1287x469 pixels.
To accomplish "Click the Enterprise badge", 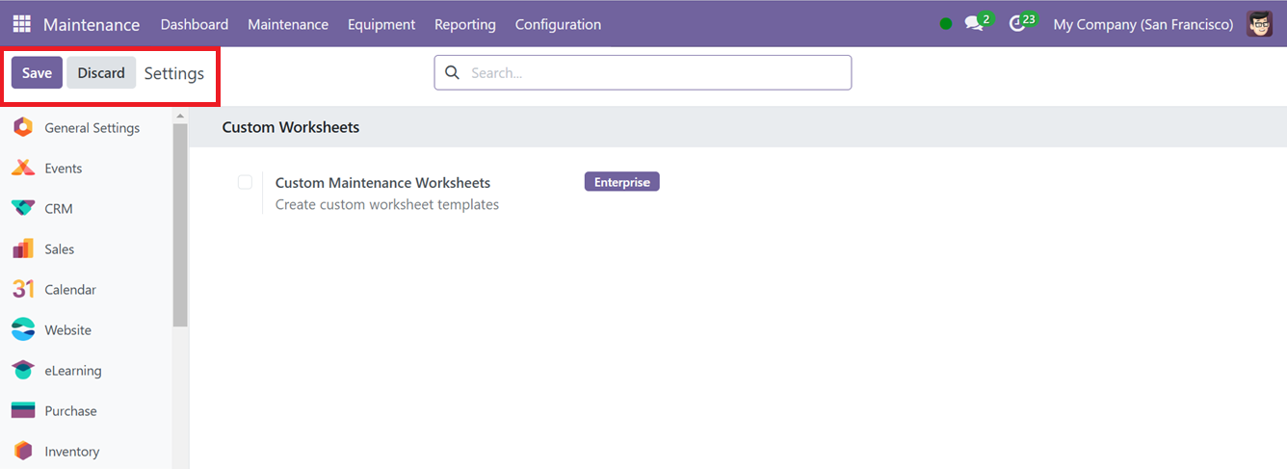I will pos(621,182).
